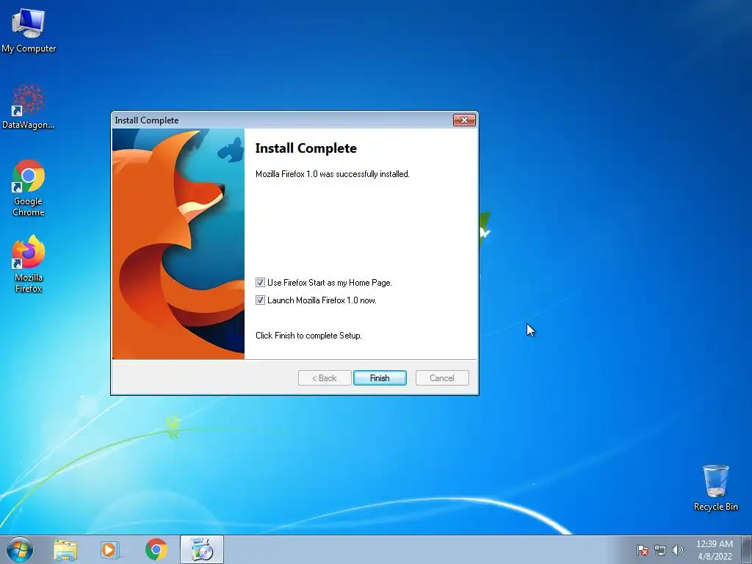The image size is (752, 564).
Task: Select the Google Chrome desktop shortcut
Action: click(29, 187)
